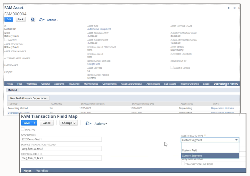
Task: Select Workflow tab in Transaction Field Map
Action: coord(43,170)
